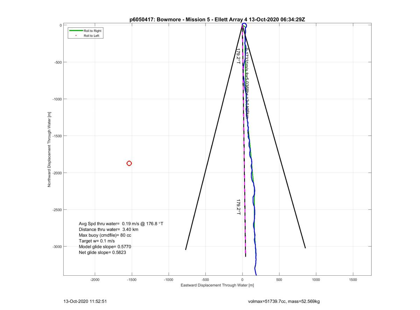This screenshot has width=420, height=310.
Task: Click the X-axis tick label '1500'
Action: pos(353,280)
